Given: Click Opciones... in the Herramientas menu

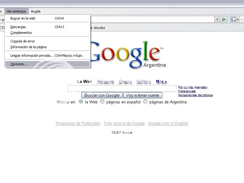Looking at the screenshot, I should pyautogui.click(x=48, y=64).
